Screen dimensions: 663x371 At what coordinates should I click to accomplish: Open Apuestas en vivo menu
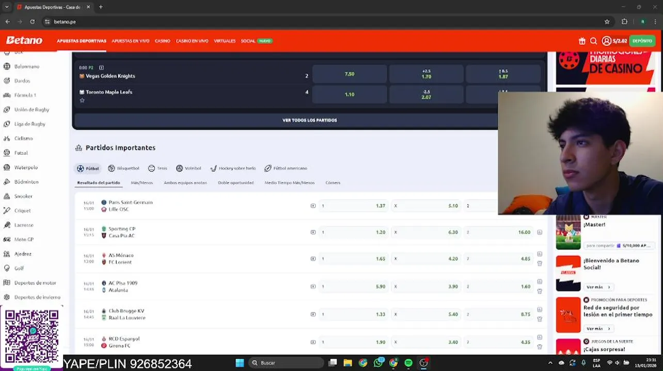tap(131, 41)
